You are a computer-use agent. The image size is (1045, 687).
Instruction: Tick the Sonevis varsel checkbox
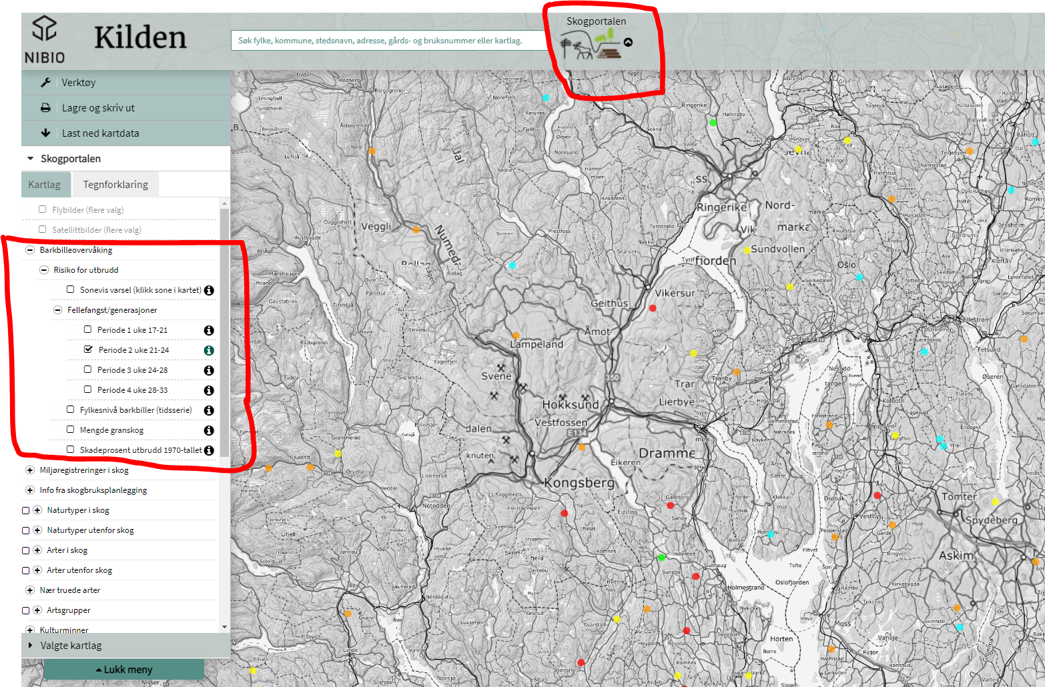(71, 289)
